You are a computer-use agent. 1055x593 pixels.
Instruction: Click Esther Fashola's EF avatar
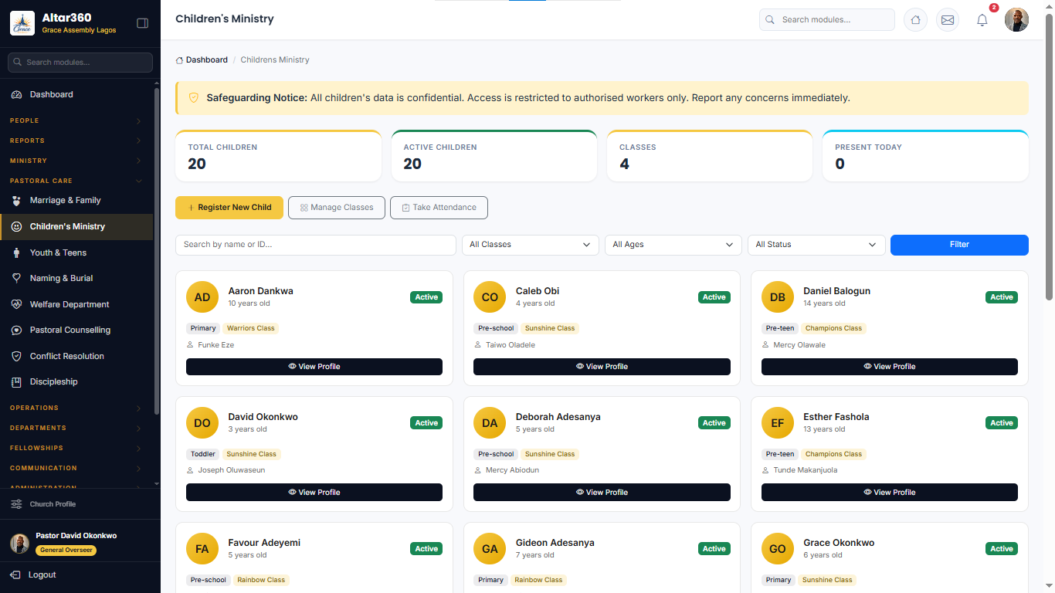pyautogui.click(x=778, y=423)
